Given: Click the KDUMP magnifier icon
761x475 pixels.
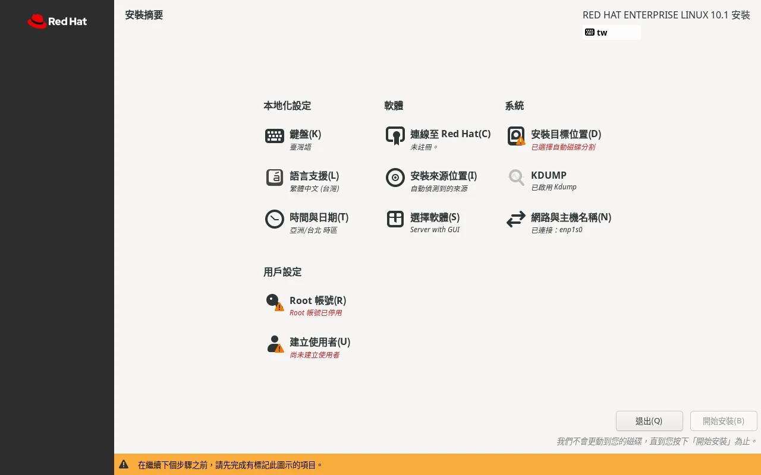Looking at the screenshot, I should pyautogui.click(x=515, y=178).
